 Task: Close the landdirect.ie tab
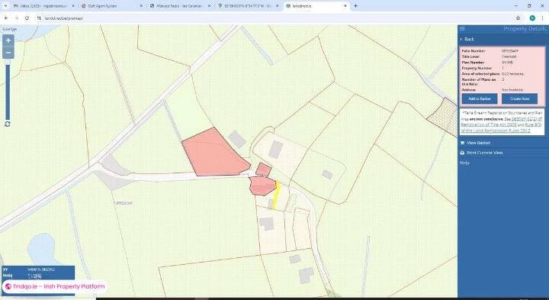tap(345, 6)
